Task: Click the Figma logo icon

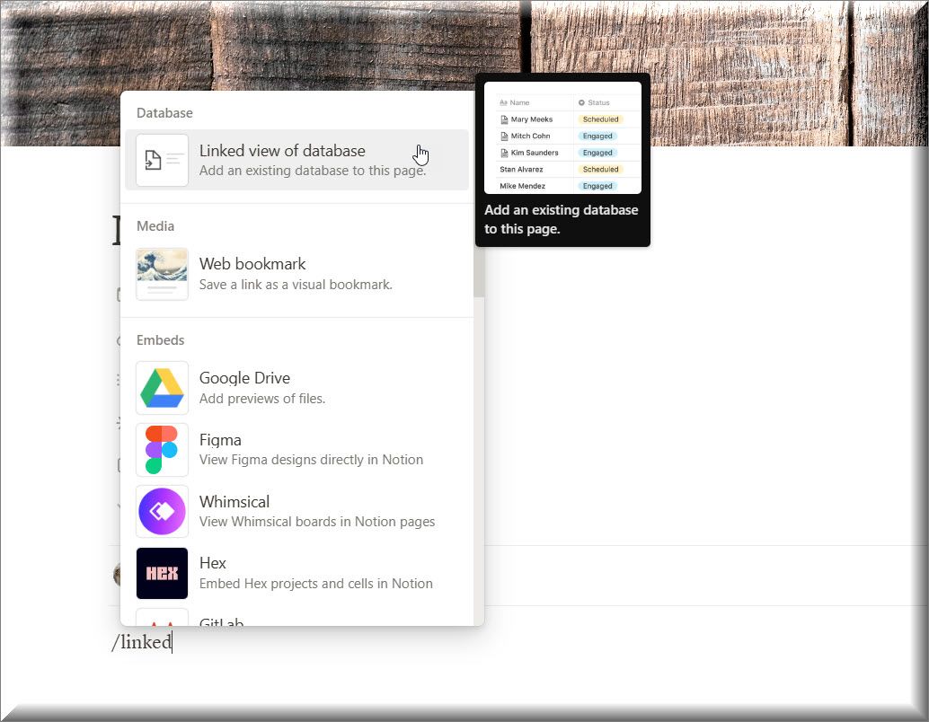Action: tap(162, 450)
